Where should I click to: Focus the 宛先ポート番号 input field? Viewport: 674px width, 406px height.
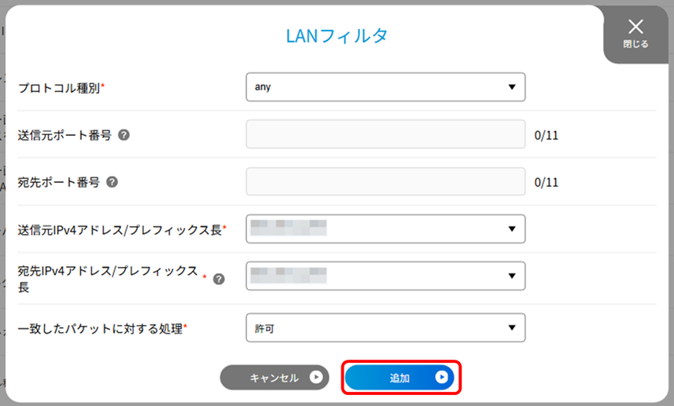coord(385,181)
